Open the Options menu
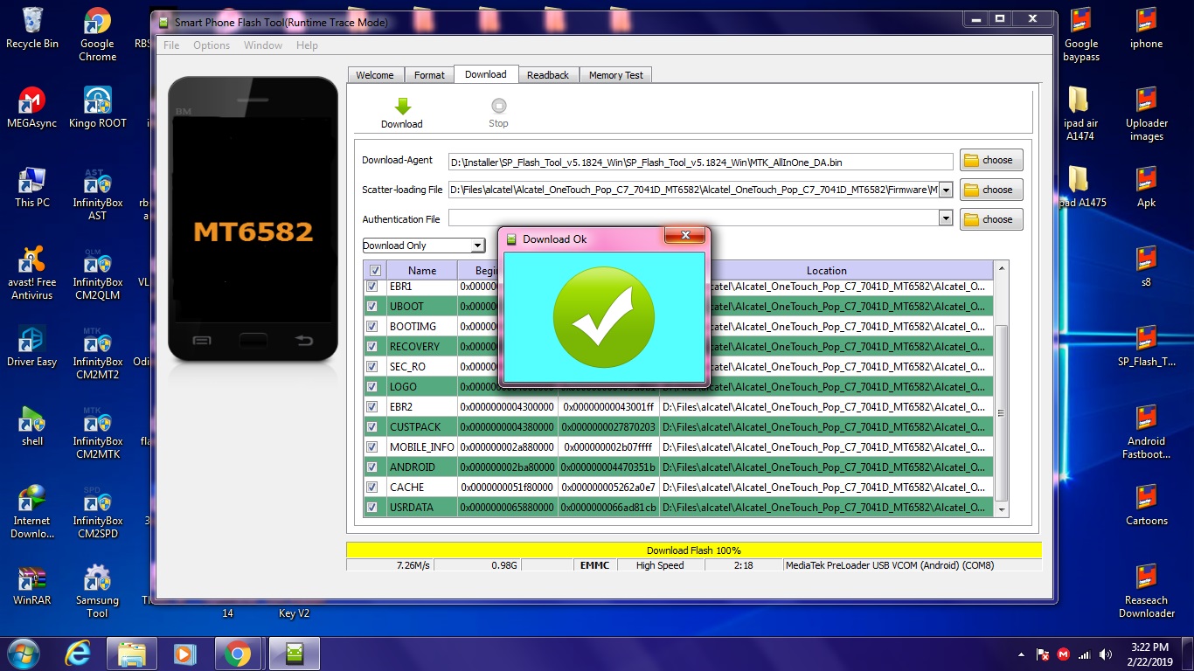Image resolution: width=1194 pixels, height=671 pixels. (212, 45)
